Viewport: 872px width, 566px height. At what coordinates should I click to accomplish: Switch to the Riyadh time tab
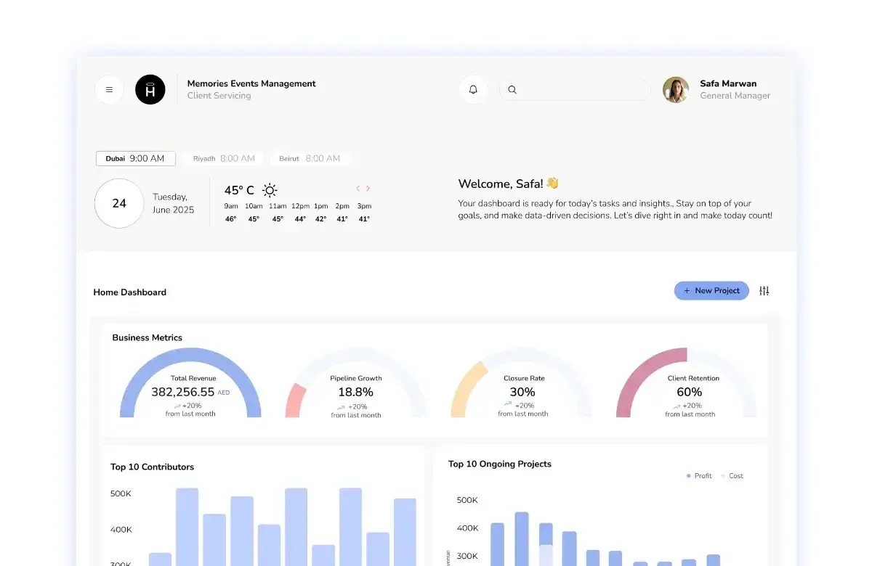pos(224,158)
